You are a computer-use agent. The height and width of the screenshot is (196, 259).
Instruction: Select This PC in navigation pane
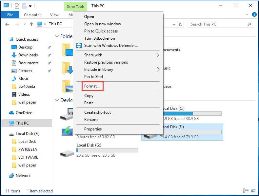[x=27, y=123]
